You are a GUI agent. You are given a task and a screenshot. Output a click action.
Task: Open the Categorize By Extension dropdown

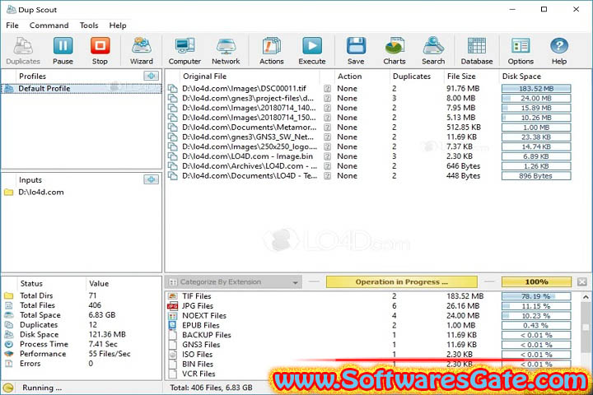coord(233,282)
